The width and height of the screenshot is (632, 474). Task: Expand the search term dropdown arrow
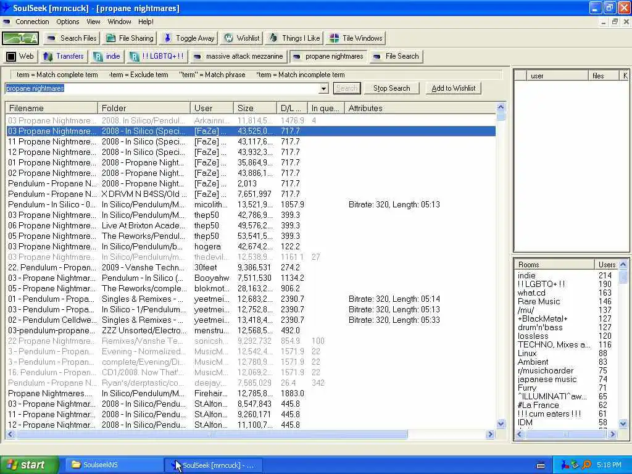(x=323, y=88)
